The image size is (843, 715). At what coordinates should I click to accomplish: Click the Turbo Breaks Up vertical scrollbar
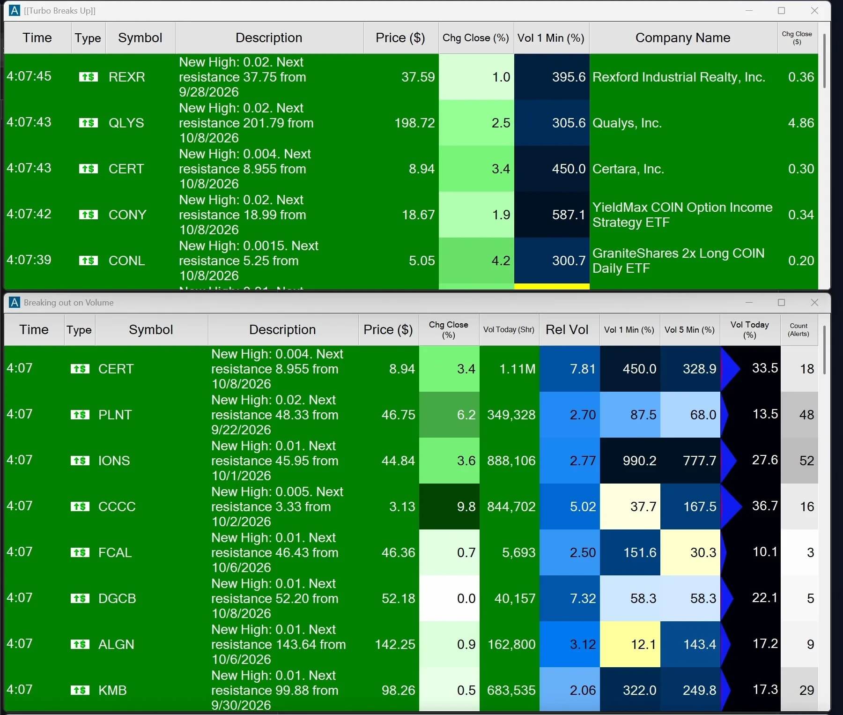pos(824,61)
